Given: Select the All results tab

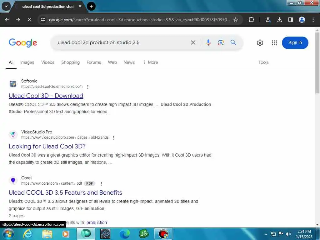Looking at the screenshot, I should [11, 62].
